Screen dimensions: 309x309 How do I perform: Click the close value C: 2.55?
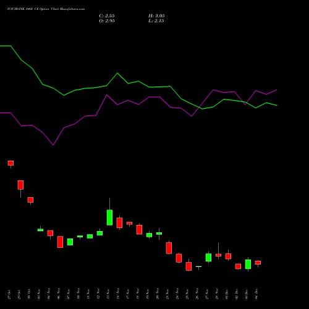coord(107,16)
